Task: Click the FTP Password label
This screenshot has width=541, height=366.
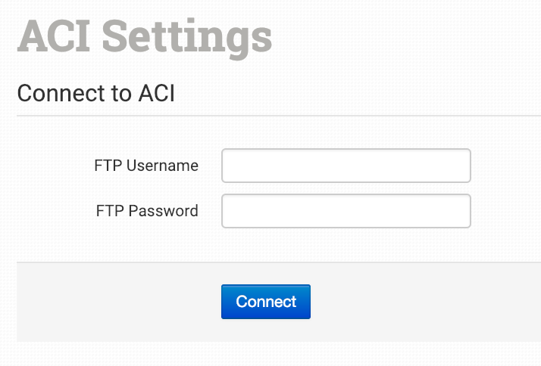Action: 147,211
